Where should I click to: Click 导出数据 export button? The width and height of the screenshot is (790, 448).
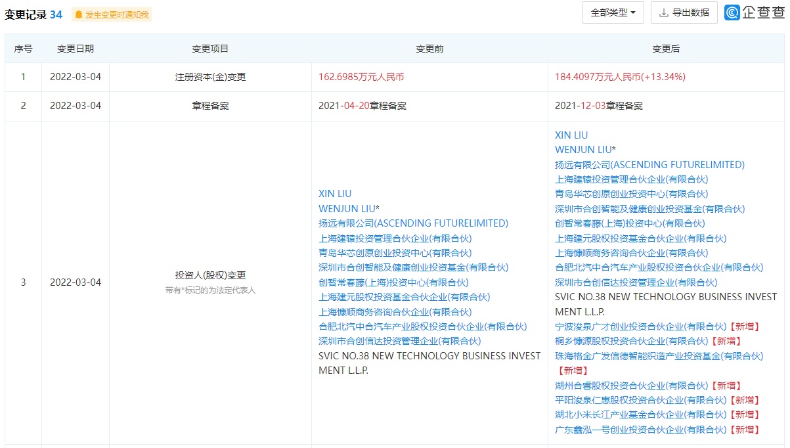(684, 12)
